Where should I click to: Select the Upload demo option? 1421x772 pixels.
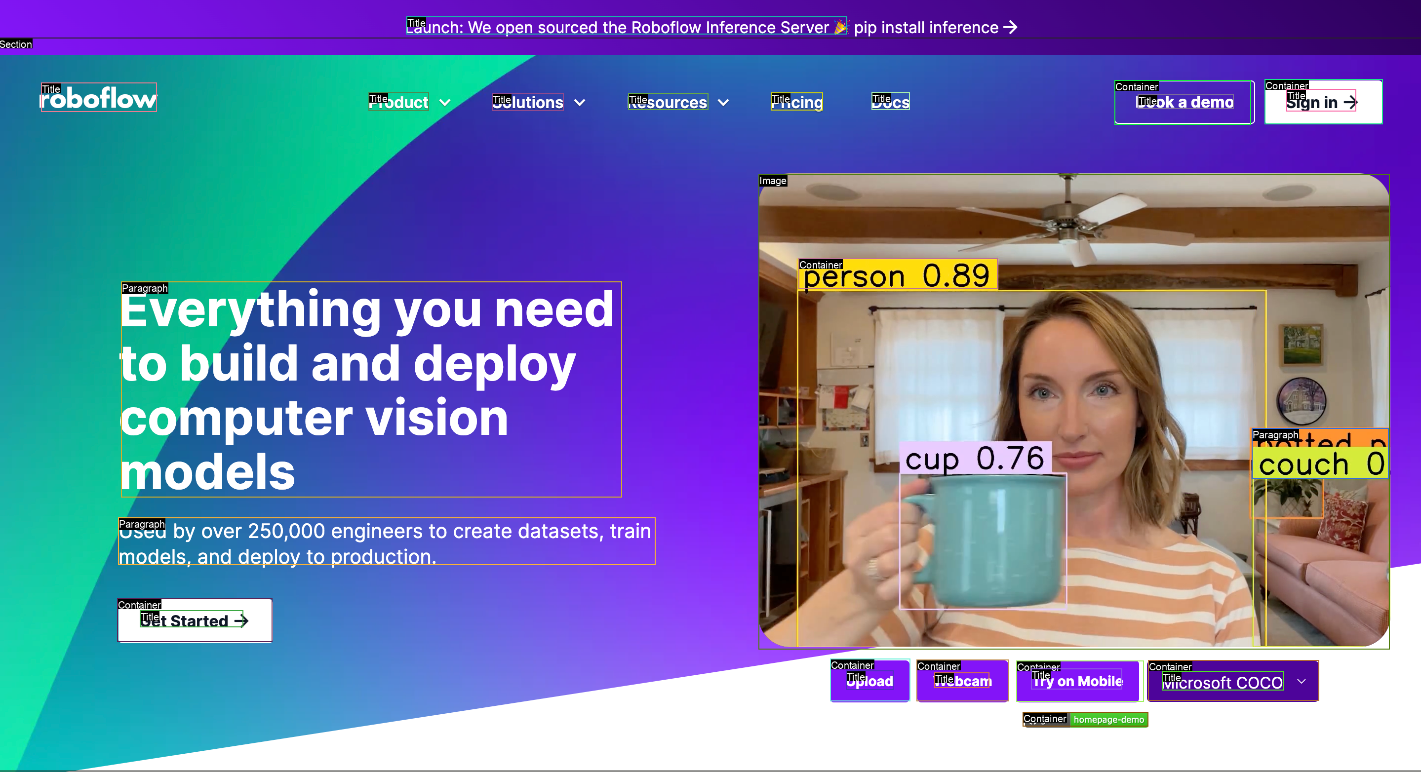click(x=869, y=681)
